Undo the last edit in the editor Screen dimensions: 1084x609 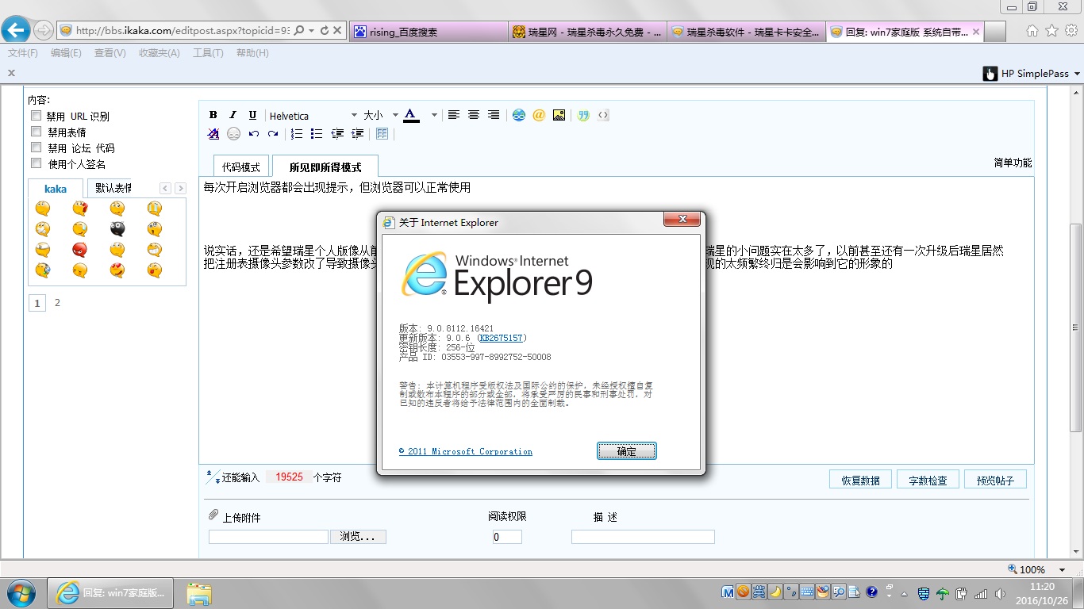point(253,134)
